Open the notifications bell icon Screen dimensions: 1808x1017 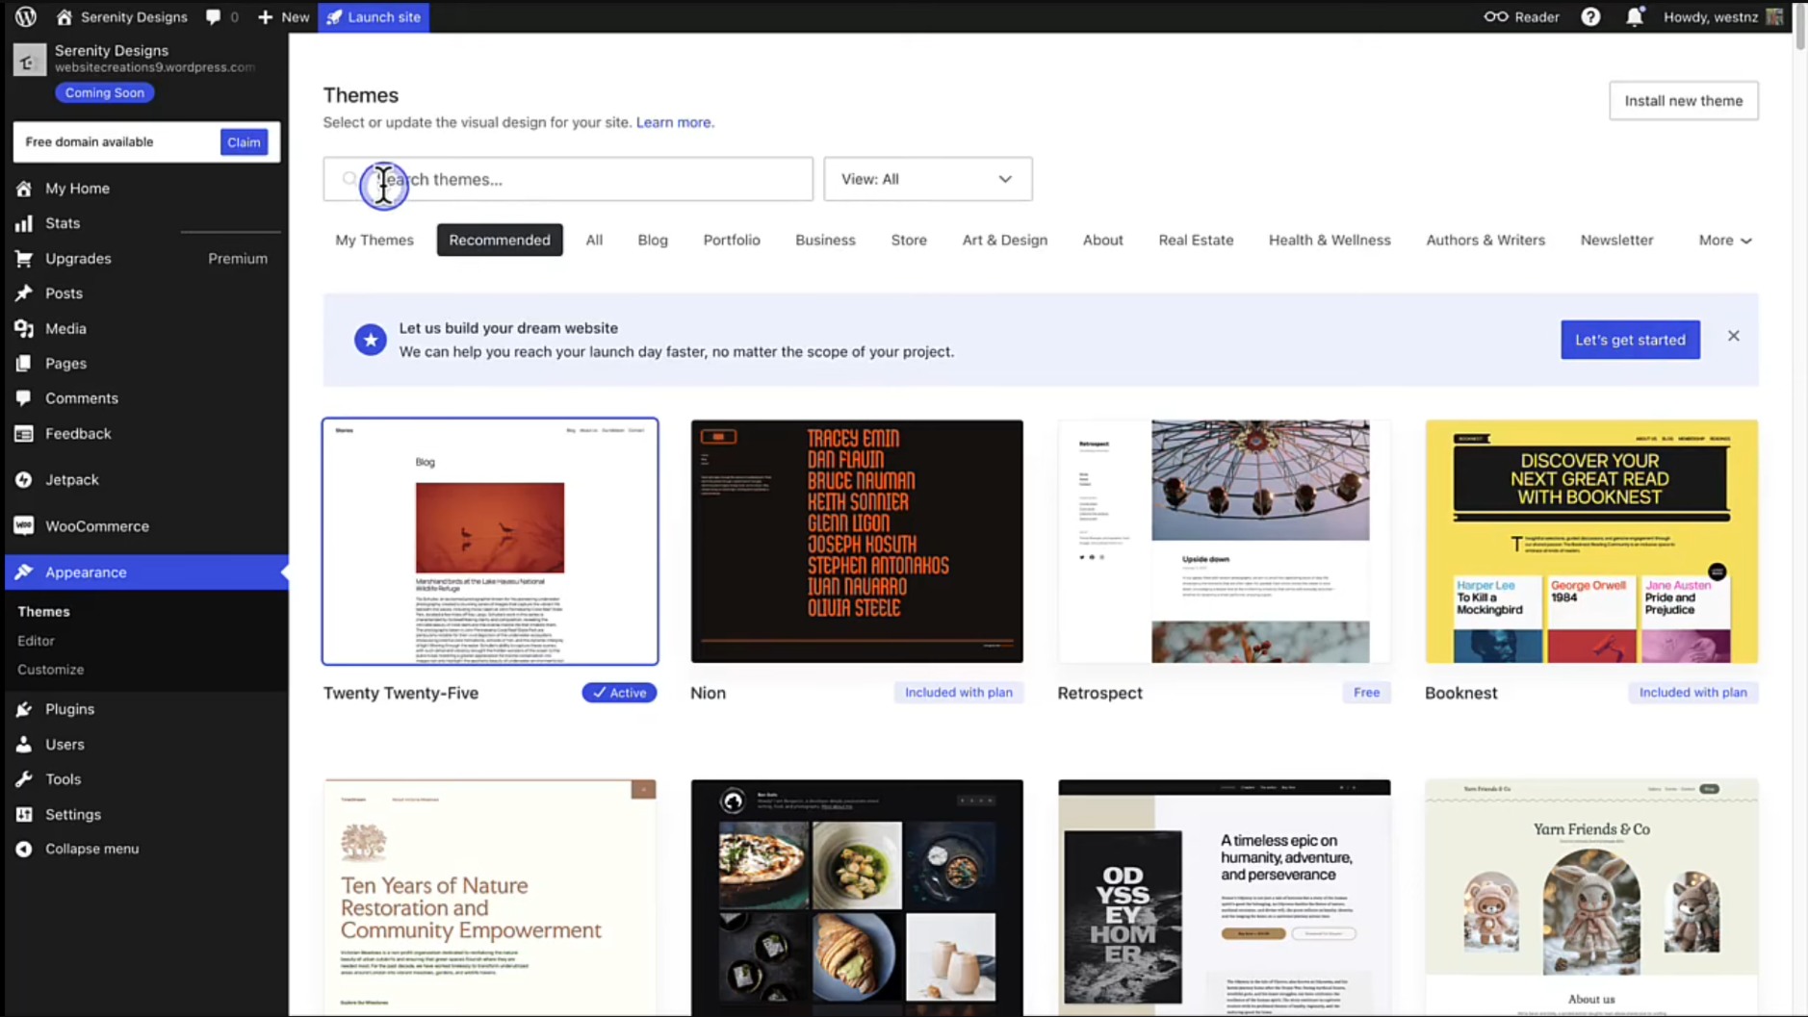tap(1635, 16)
